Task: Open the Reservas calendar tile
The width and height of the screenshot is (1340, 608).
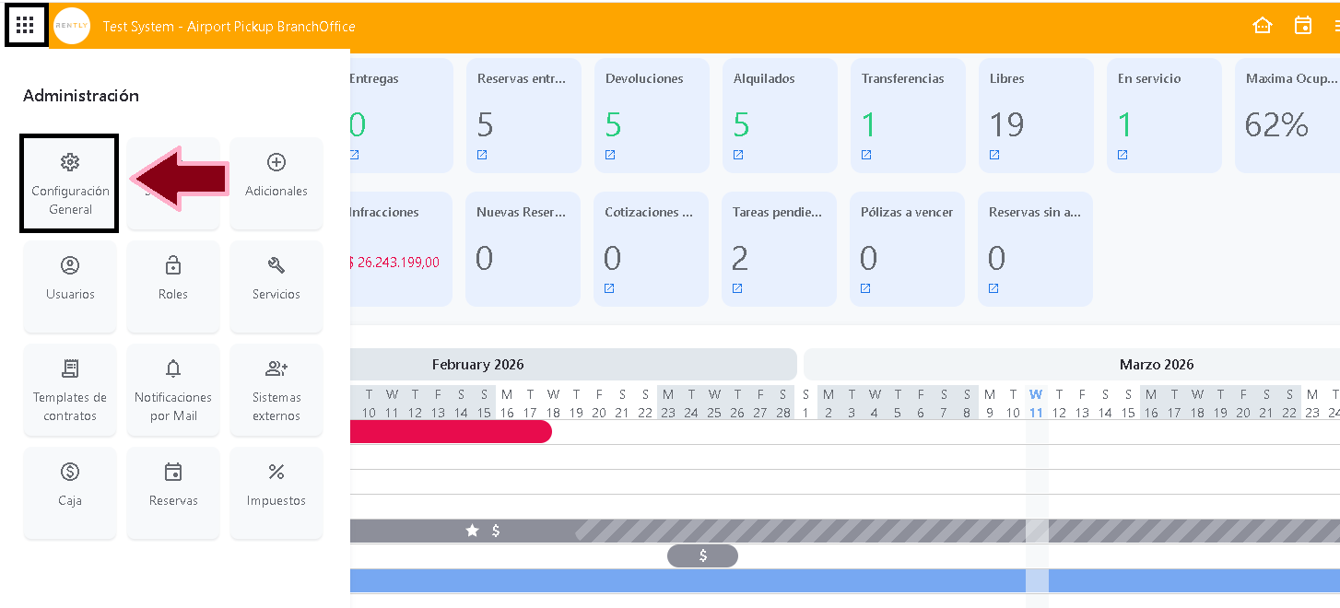Action: [x=173, y=493]
